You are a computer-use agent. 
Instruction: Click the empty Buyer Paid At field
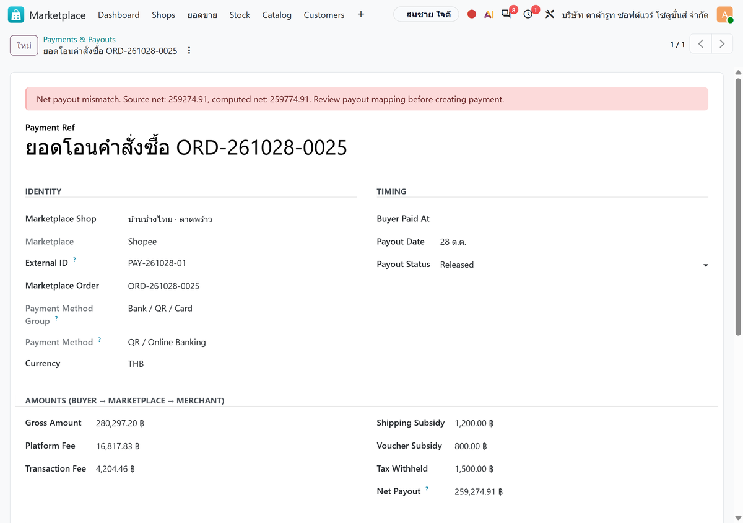click(574, 219)
